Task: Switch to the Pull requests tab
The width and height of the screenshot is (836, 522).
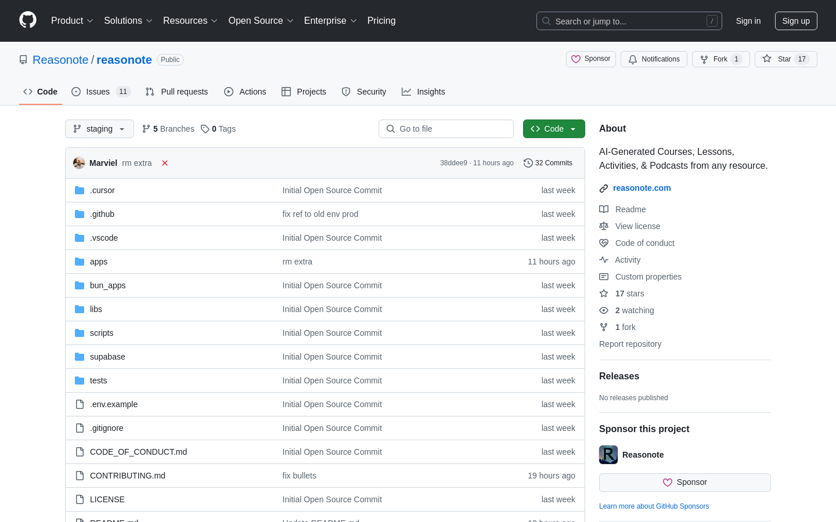Action: point(176,92)
